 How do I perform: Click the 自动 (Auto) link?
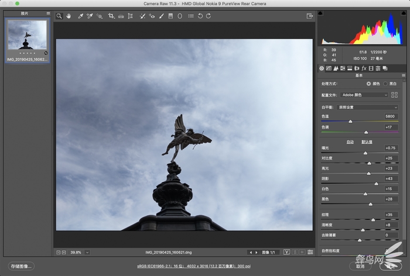pos(350,142)
